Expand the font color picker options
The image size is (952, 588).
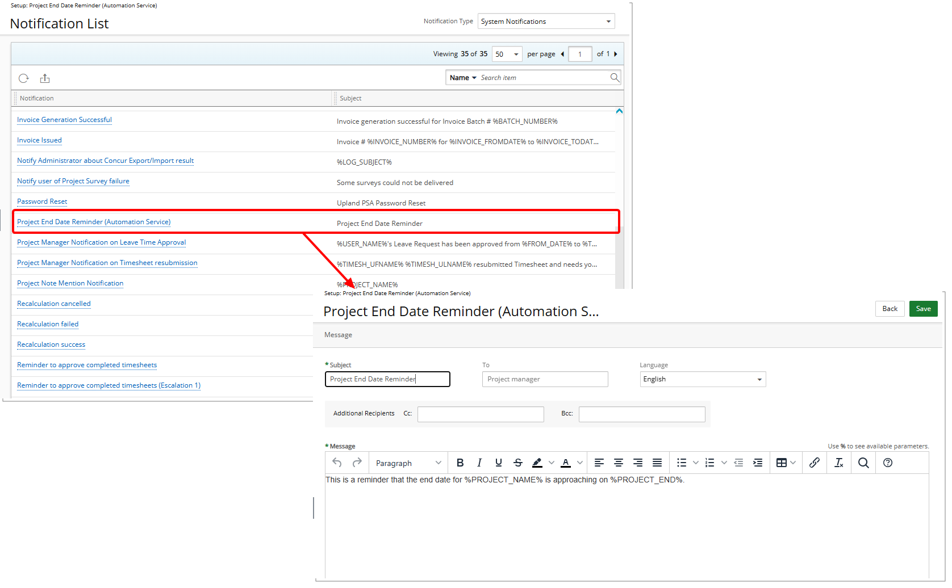click(x=579, y=463)
